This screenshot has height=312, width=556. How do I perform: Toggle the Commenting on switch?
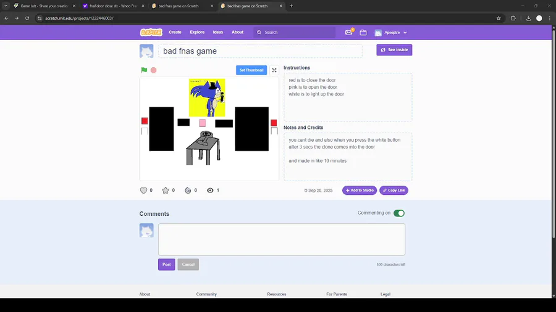(399, 213)
